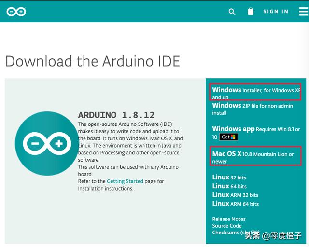
Task: Download Mac OS X 10.8 Mountain Lion version
Action: click(253, 157)
